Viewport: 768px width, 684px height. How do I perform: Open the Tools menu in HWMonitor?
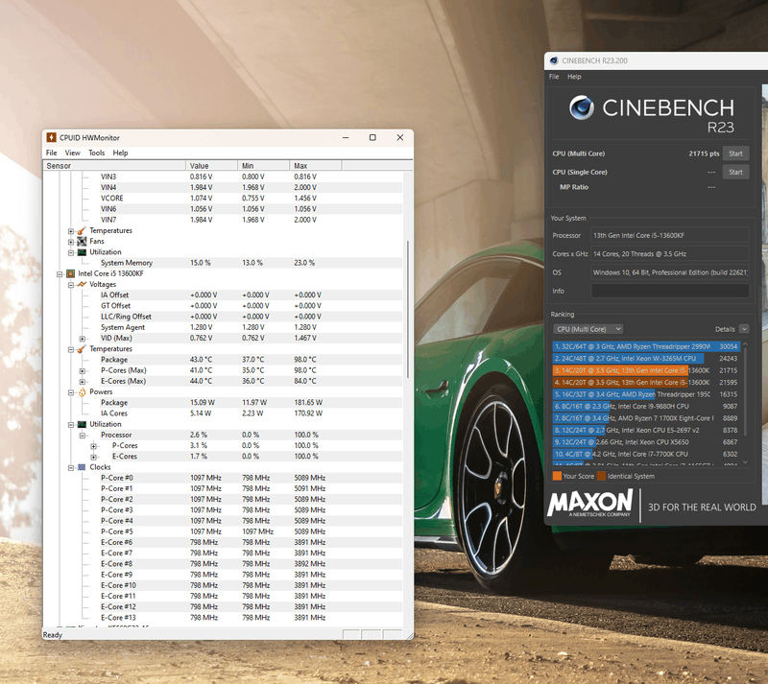(97, 153)
